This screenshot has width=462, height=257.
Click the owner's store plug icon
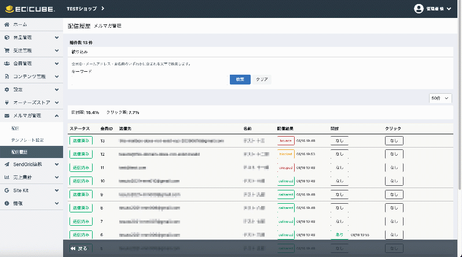point(7,102)
